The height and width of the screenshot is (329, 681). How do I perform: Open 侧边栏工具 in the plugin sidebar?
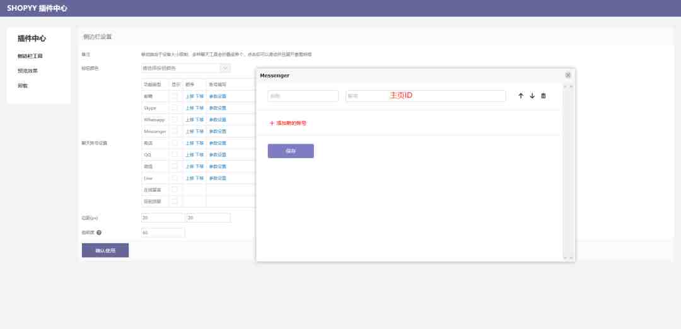30,56
